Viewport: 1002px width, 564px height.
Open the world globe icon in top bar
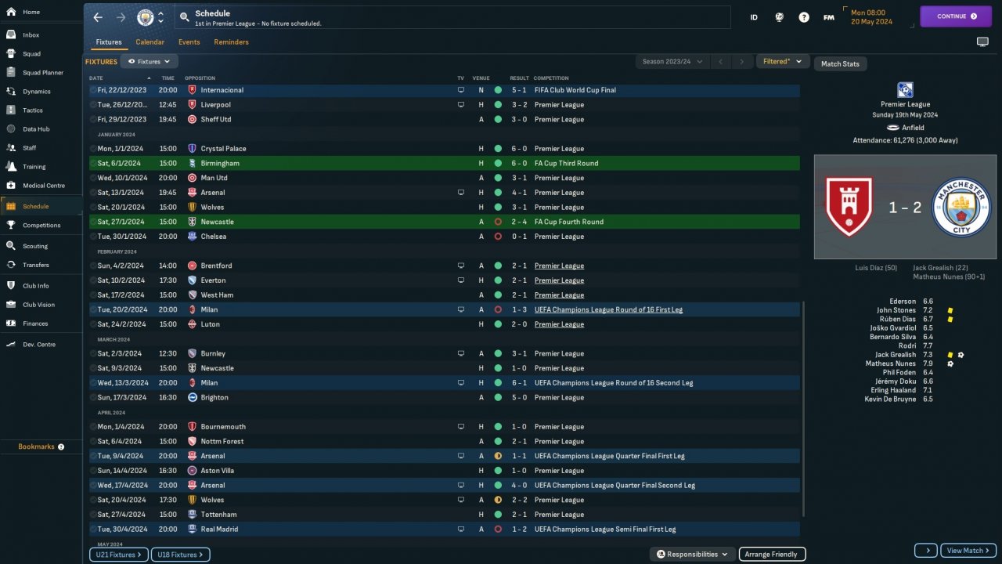[779, 16]
